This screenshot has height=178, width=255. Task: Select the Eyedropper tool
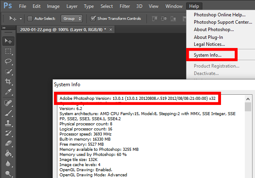click(x=8, y=91)
